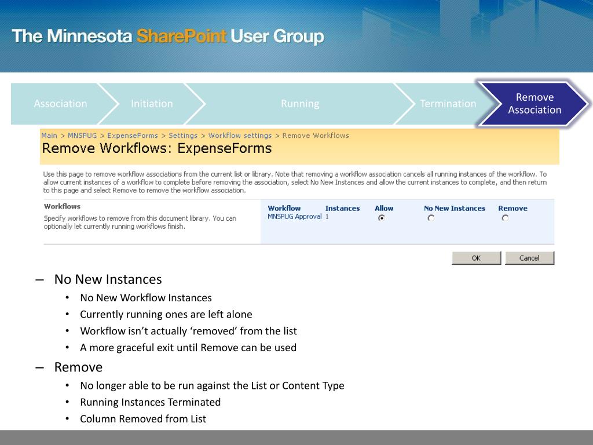593x445 pixels.
Task: Click the Cancel button
Action: point(529,258)
